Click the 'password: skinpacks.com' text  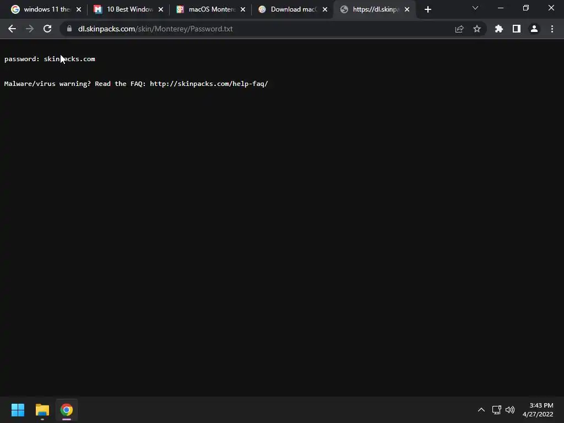point(50,59)
